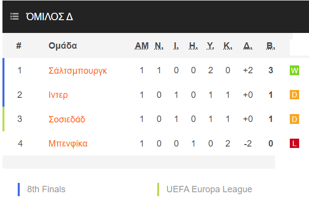Click the Ι. draws column header
309x207 pixels.
click(176, 46)
